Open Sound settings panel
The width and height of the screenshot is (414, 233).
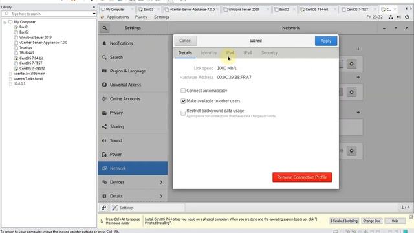point(133,140)
